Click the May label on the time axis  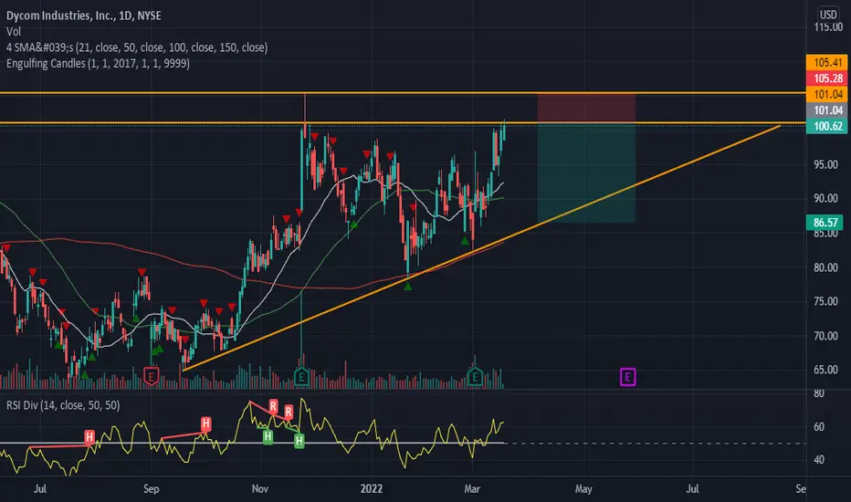583,489
